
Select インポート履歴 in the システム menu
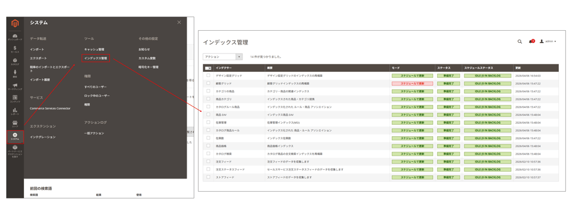(x=40, y=80)
